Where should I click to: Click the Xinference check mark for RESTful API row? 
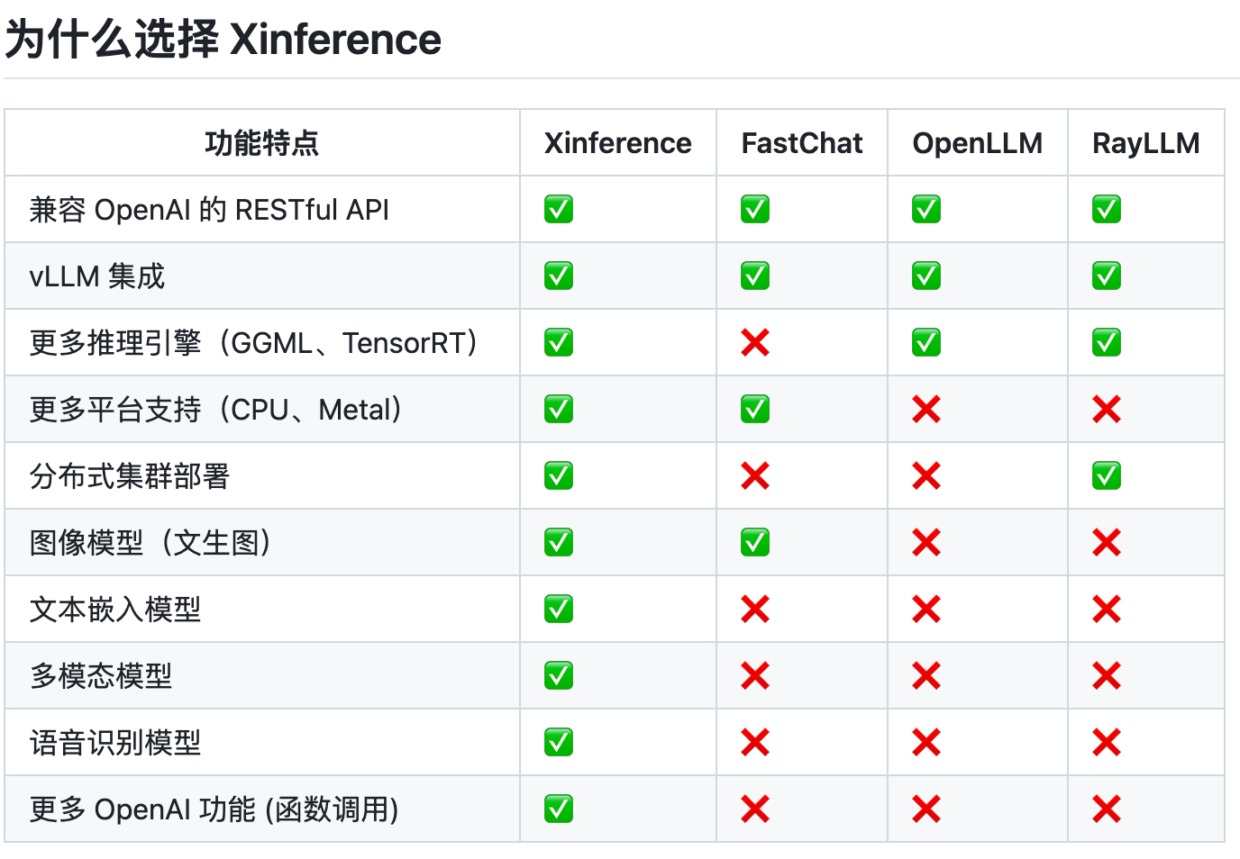coord(559,209)
